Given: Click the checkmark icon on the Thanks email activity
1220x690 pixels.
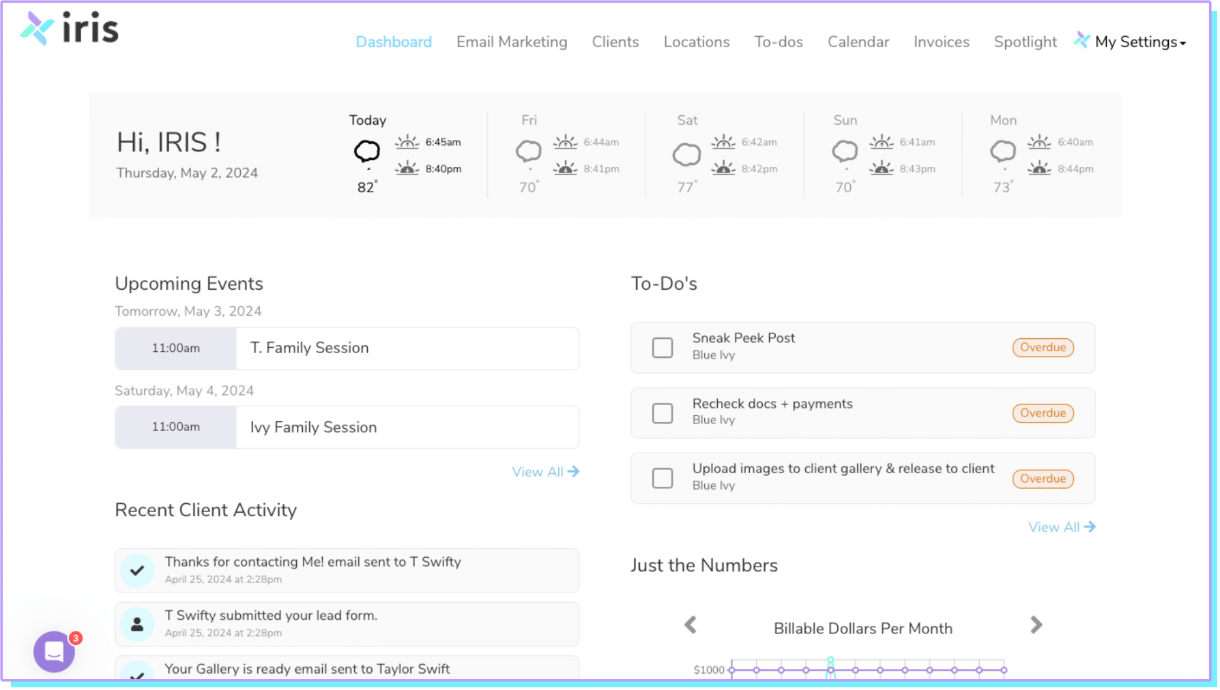Looking at the screenshot, I should [137, 571].
